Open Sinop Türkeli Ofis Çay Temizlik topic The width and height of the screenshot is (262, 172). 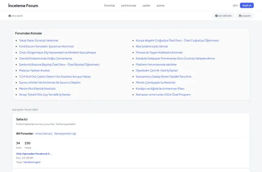(45, 94)
